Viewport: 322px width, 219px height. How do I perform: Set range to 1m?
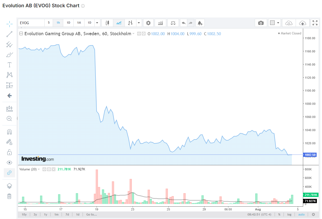[56, 214]
